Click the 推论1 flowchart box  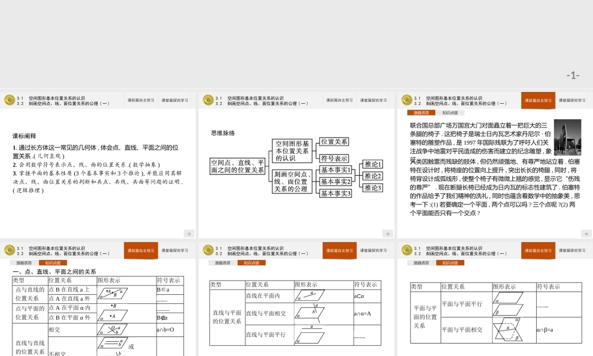click(373, 165)
